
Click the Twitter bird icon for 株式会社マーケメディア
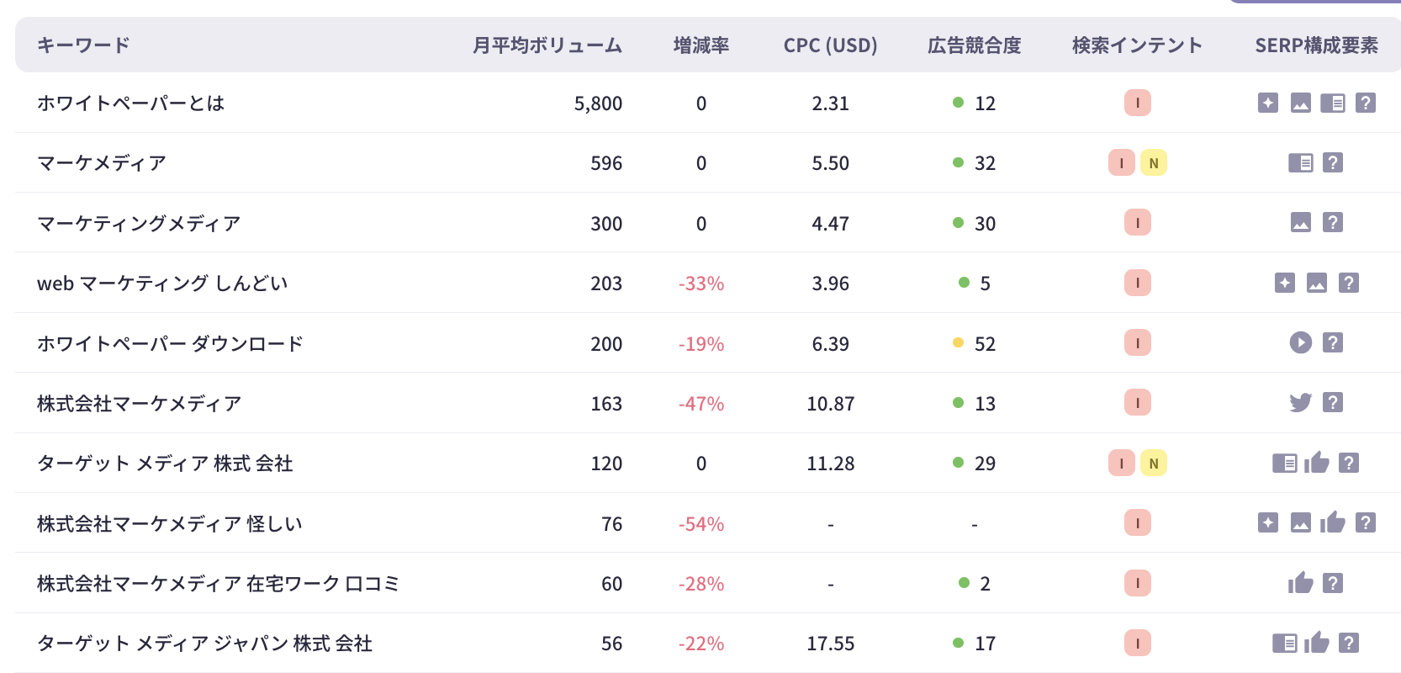1300,403
